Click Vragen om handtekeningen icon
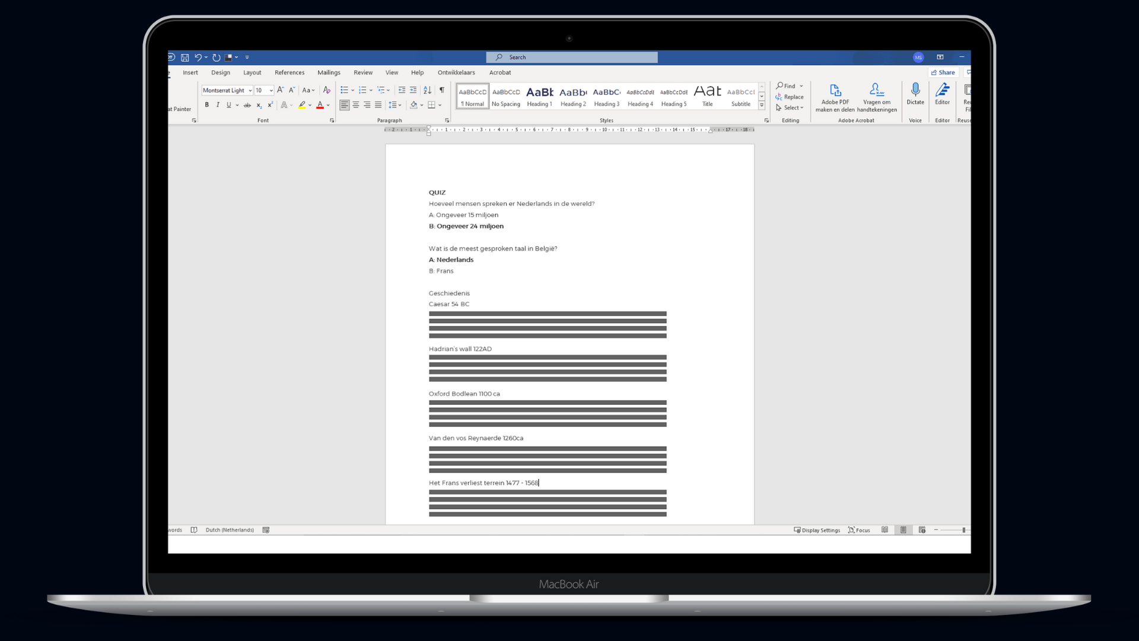Viewport: 1139px width, 641px height. (876, 90)
